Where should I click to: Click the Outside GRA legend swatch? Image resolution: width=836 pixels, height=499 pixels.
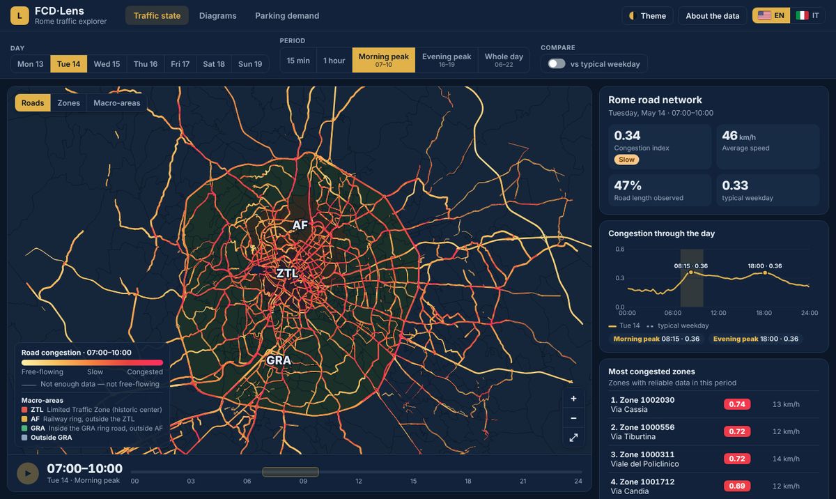coord(24,438)
